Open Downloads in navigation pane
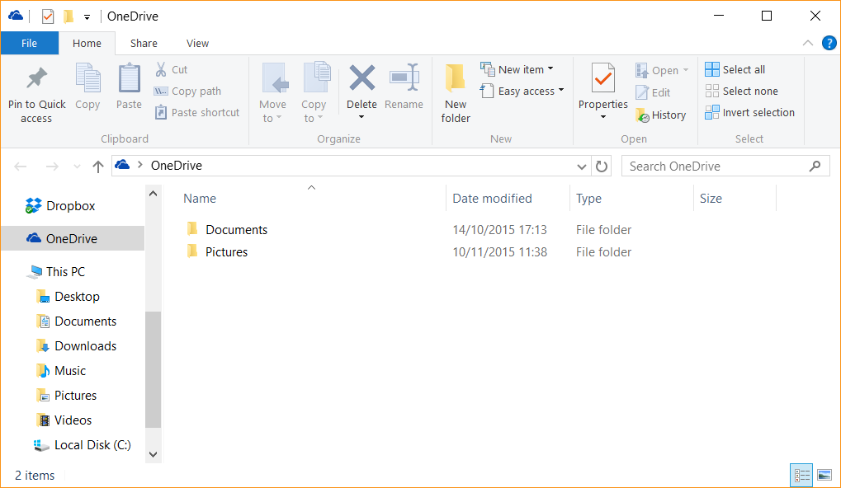The width and height of the screenshot is (841, 488). tap(76, 345)
